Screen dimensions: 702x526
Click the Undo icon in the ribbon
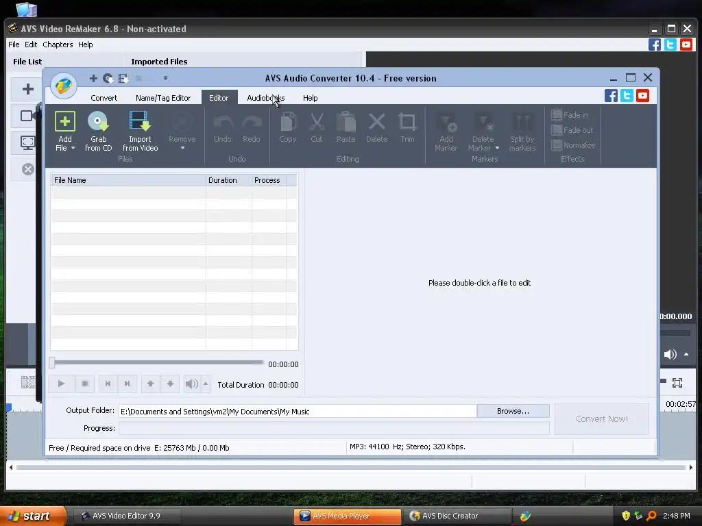223,123
